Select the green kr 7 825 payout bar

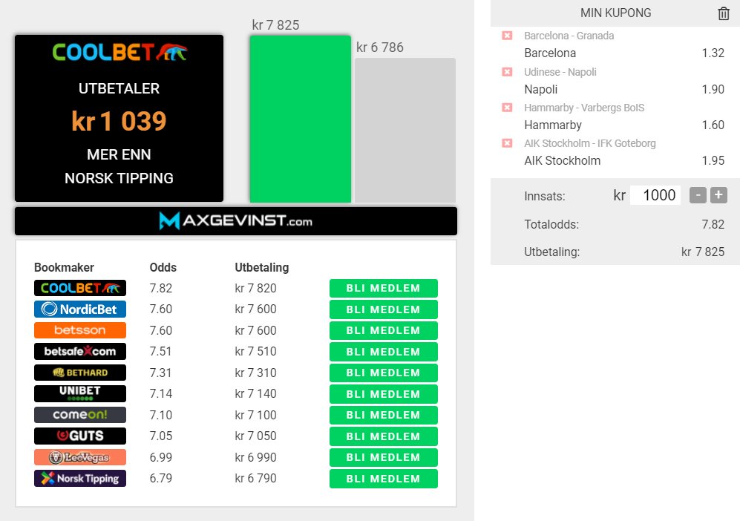(x=300, y=119)
